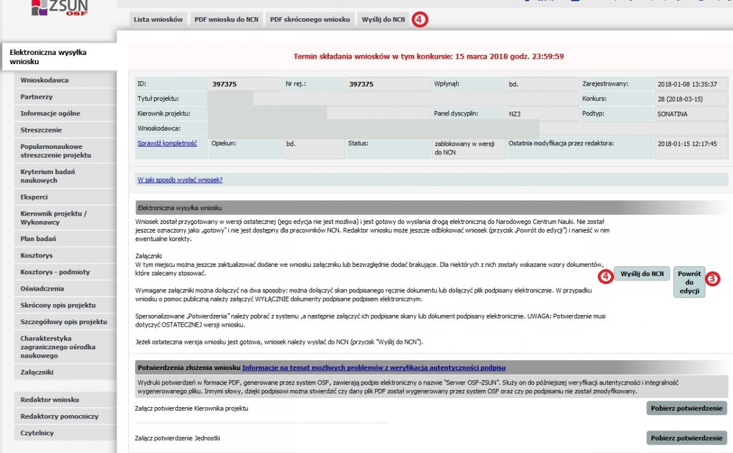The height and width of the screenshot is (453, 733).
Task: Open Charakterystyka zagranicznego ośrodka naukowego
Action: (65, 347)
